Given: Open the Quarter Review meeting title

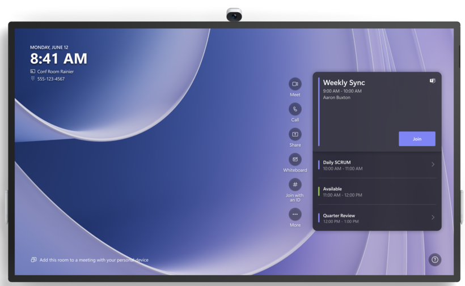Looking at the screenshot, I should pyautogui.click(x=339, y=215).
